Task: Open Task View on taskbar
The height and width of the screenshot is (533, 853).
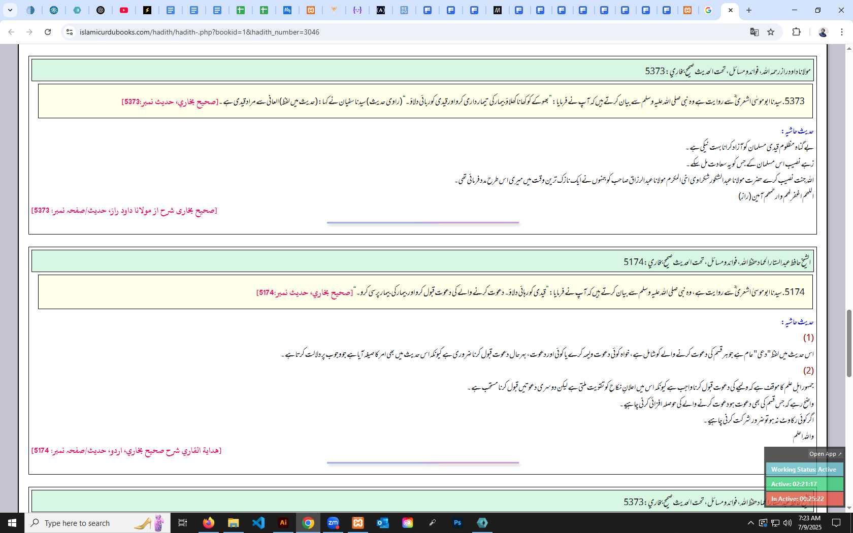Action: [183, 523]
